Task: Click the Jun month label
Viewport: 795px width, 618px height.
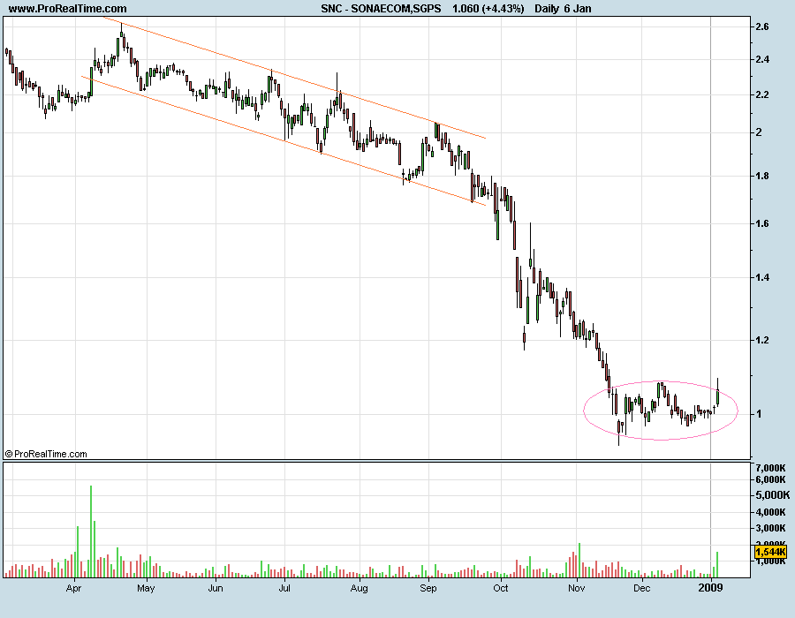Action: [216, 589]
